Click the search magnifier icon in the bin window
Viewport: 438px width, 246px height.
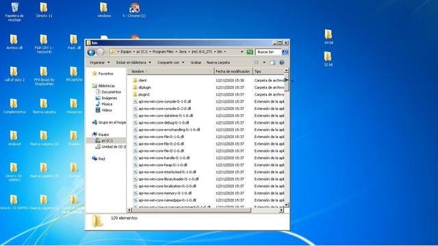(x=285, y=52)
